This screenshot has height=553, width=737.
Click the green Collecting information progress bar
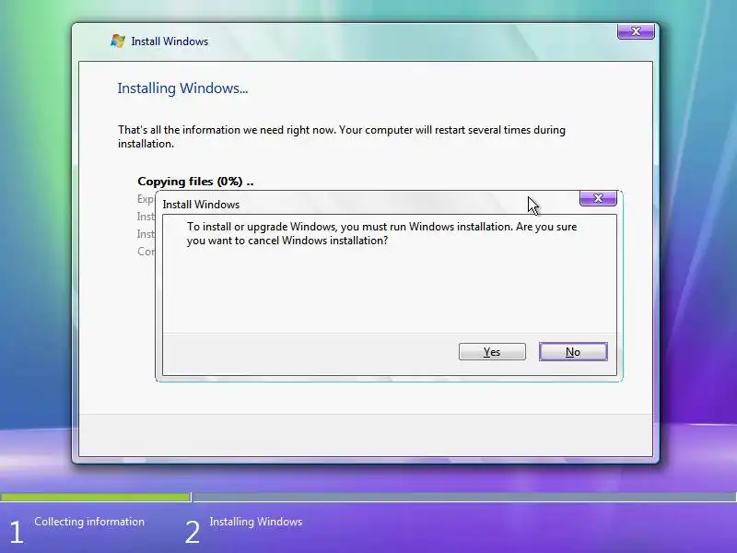pos(95,497)
